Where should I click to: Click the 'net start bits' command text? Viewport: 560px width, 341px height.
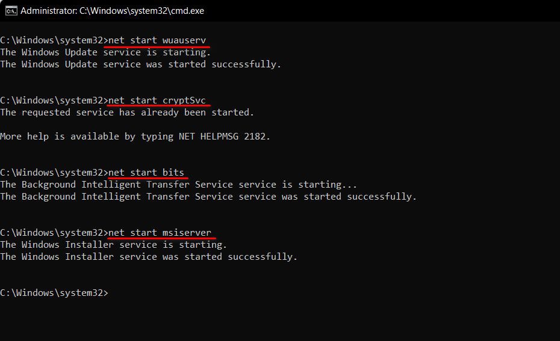pos(146,173)
